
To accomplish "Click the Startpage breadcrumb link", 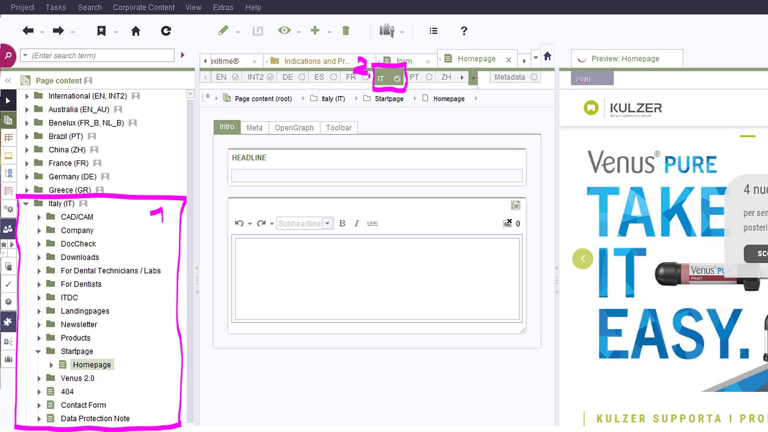I will point(389,99).
